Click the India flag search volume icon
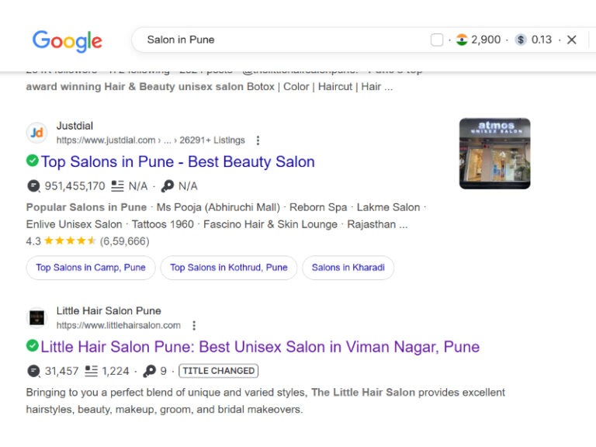 (462, 40)
